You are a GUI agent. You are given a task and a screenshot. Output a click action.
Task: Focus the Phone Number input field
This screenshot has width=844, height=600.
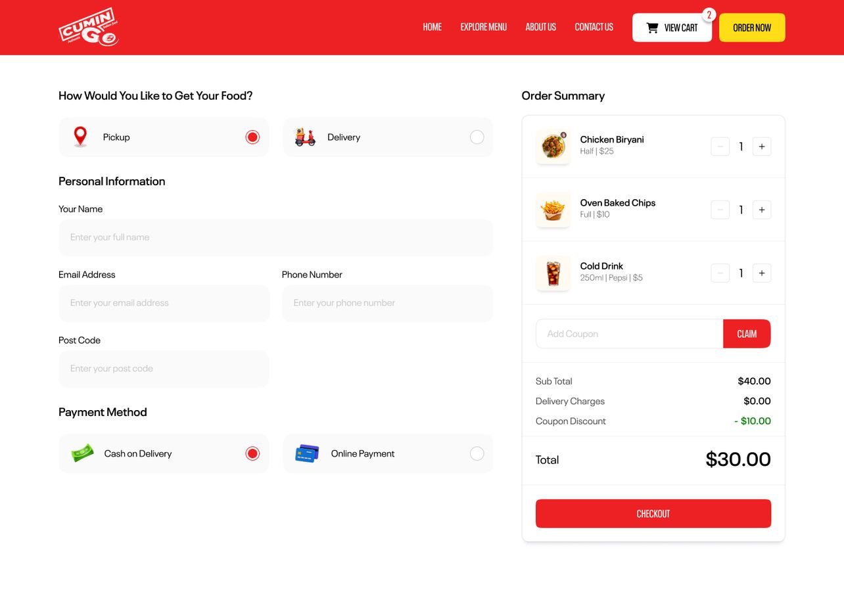pos(387,303)
